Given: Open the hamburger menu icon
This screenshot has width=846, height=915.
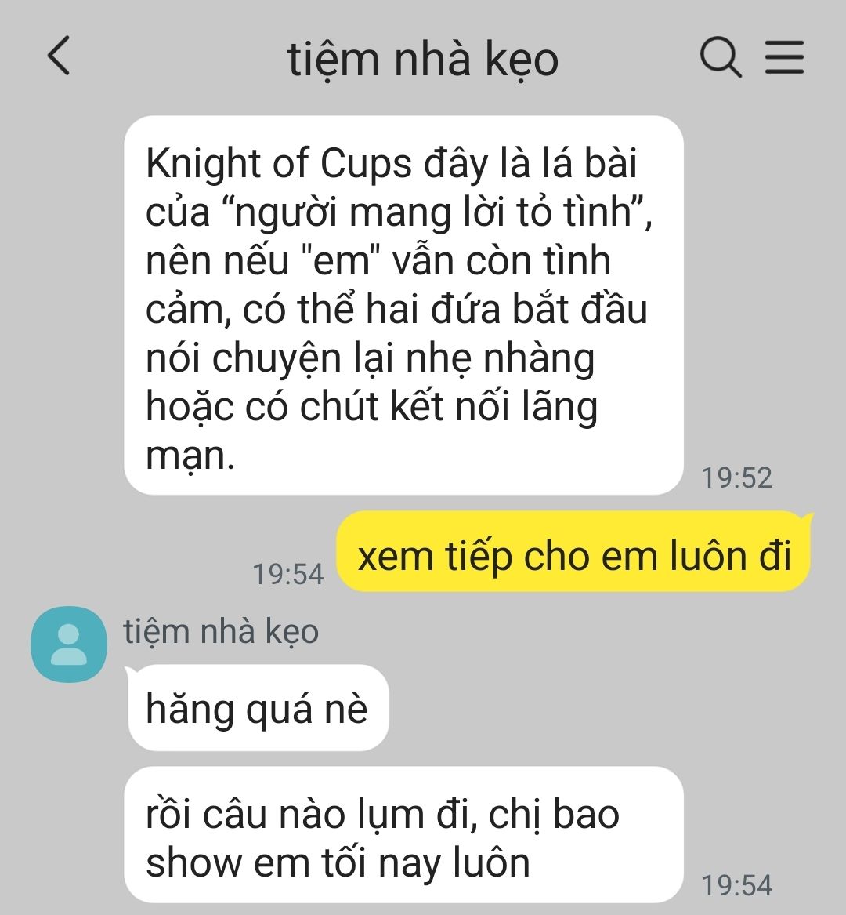Looking at the screenshot, I should click(784, 57).
